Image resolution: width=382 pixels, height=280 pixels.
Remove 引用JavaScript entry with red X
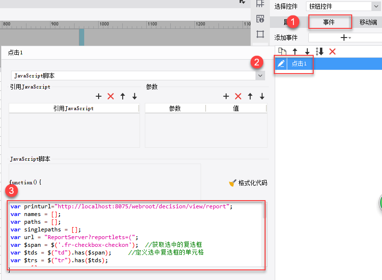[x=111, y=96]
